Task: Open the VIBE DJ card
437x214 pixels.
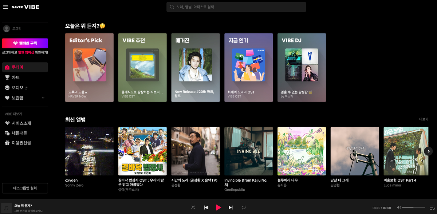Action: (x=302, y=67)
